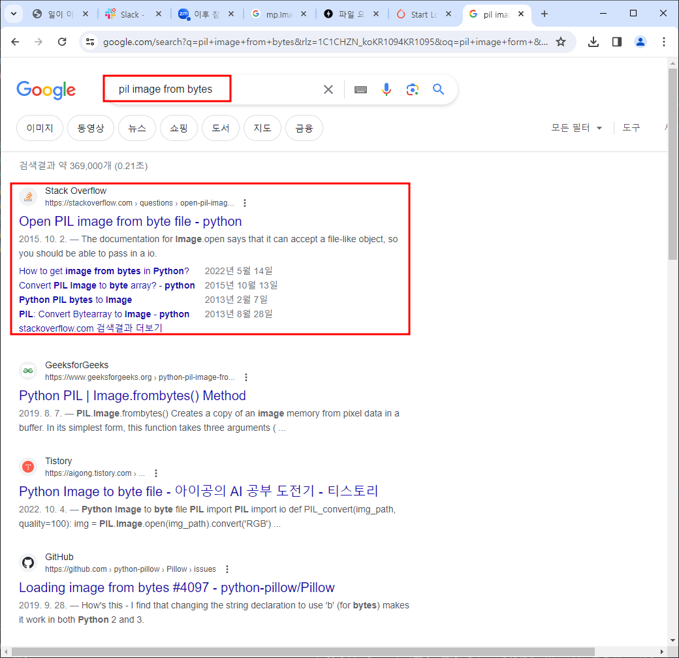Viewport: 679px width, 658px height.
Task: Go back to previous page
Action: tap(15, 42)
